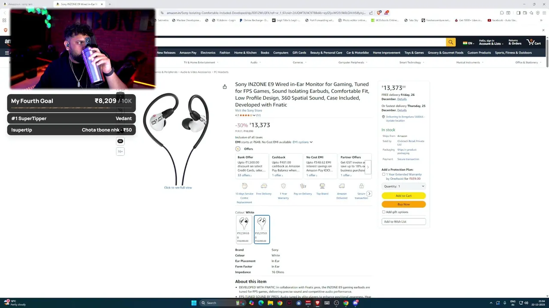The height and width of the screenshot is (308, 549).
Task: Open the File Explorer folder in taskbar
Action: (270, 303)
